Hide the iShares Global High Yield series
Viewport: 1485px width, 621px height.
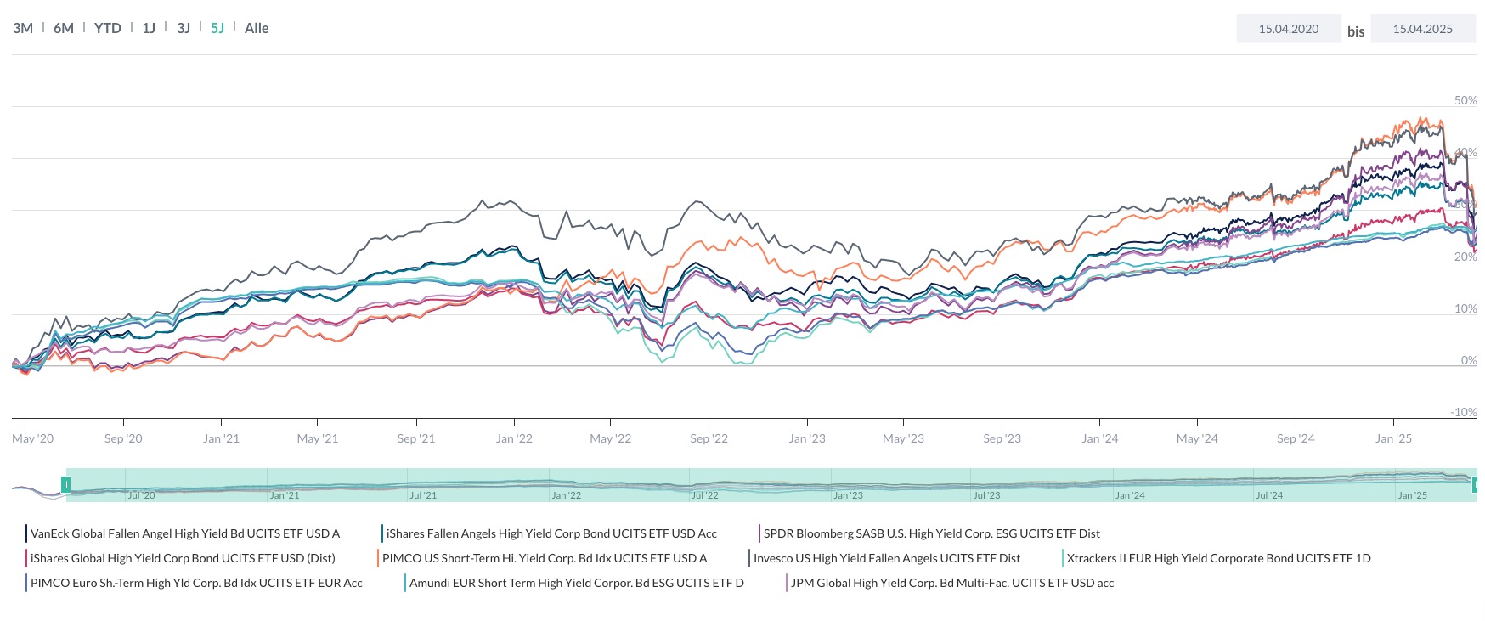[182, 558]
